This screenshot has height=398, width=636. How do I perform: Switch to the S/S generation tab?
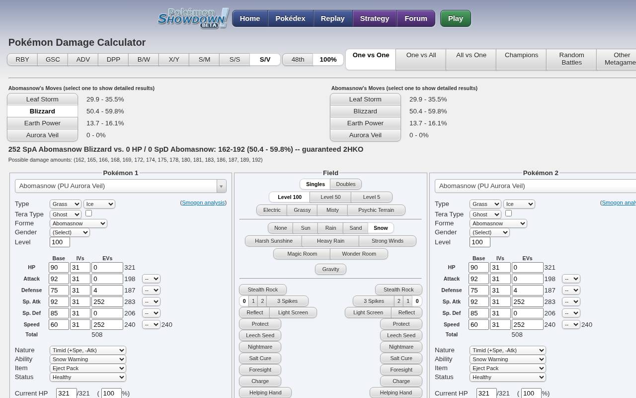point(235,59)
